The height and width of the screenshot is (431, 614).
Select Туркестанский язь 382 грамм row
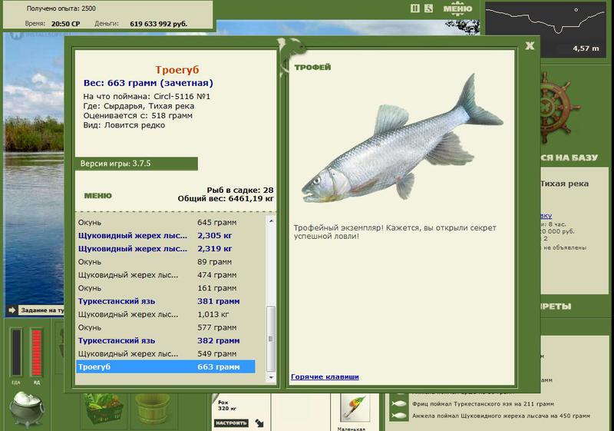point(165,340)
